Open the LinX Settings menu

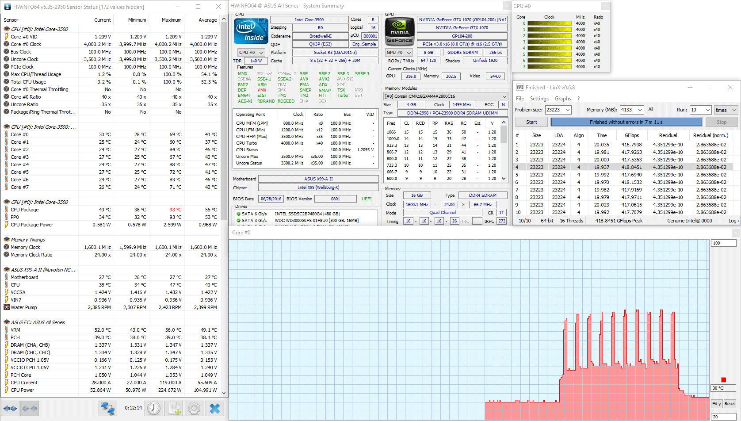[539, 99]
